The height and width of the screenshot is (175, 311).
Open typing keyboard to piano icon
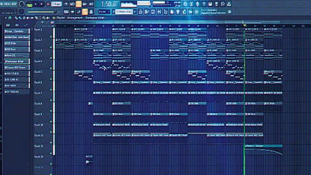point(66,12)
